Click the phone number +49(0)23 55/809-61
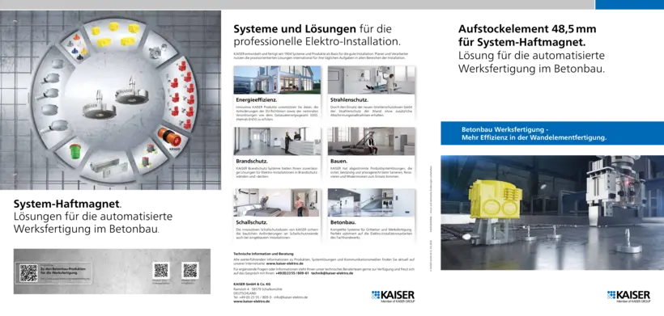 [292, 273]
